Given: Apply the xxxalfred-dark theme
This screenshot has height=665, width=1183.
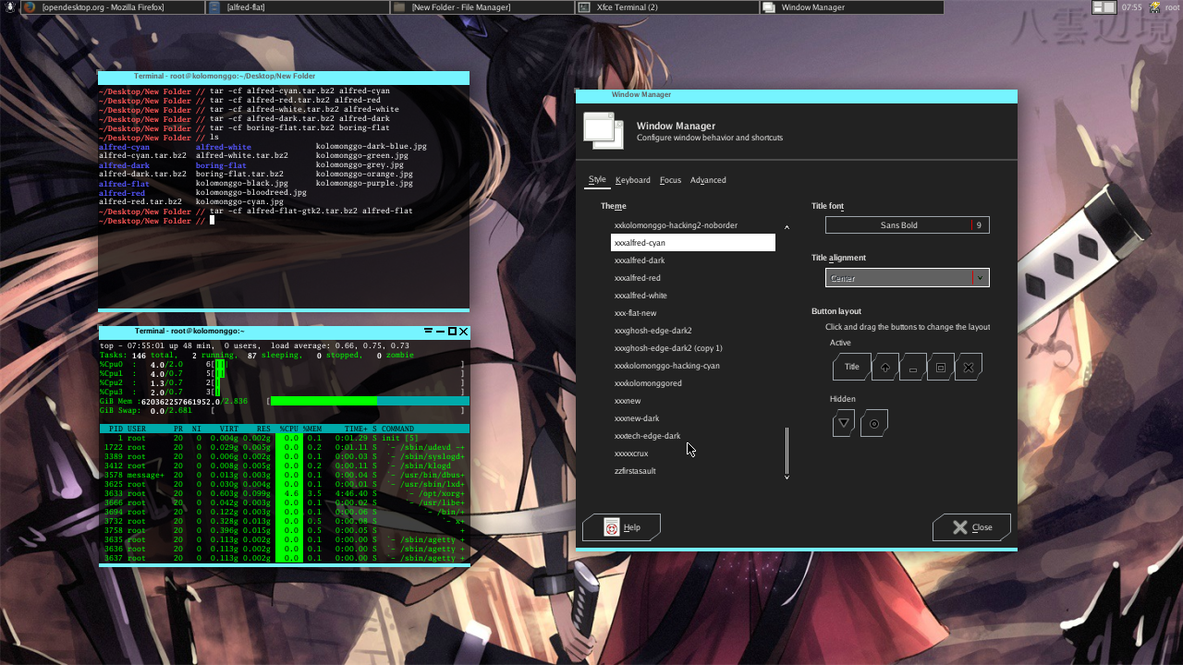Looking at the screenshot, I should click(693, 260).
